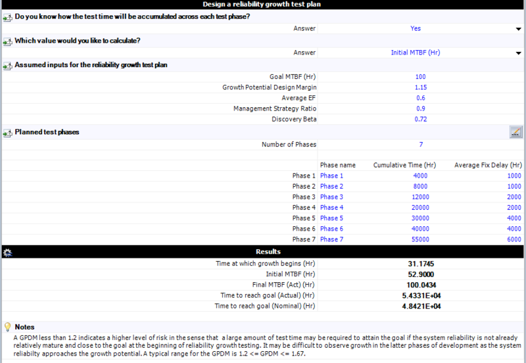Change the Number of Phases value 7
526x363 pixels.
click(421, 145)
